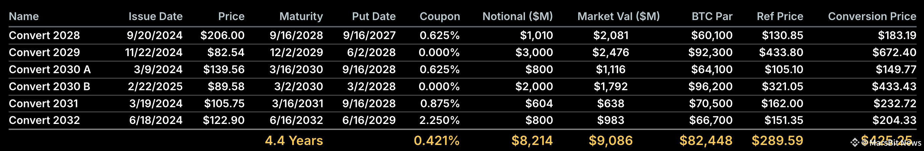Screen dimensions: 924x151
Task: Click the $206.00 price cell
Action: coord(222,35)
